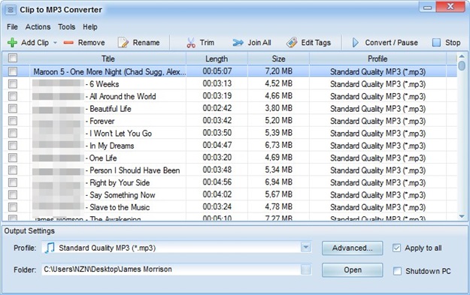The width and height of the screenshot is (470, 295).
Task: Click the app icon in the title bar
Action: point(11,10)
